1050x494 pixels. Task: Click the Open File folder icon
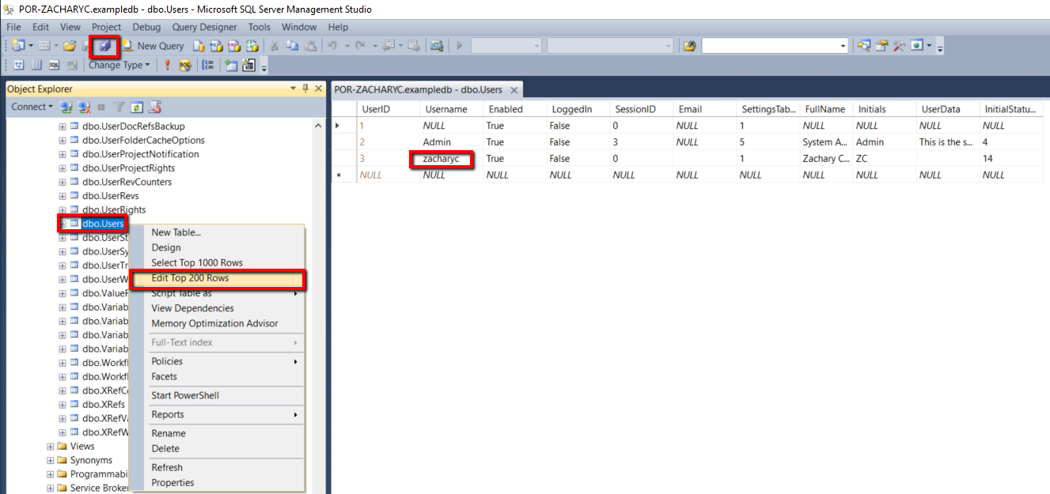[70, 46]
